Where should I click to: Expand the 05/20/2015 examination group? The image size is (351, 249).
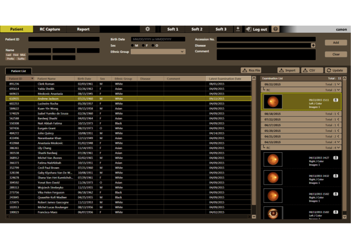[x=339, y=131]
